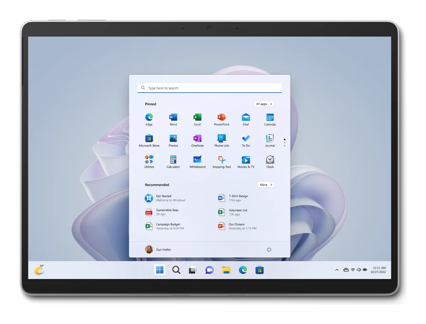This screenshot has width=426, height=324.
Task: Open the To Do app
Action: 246,141
